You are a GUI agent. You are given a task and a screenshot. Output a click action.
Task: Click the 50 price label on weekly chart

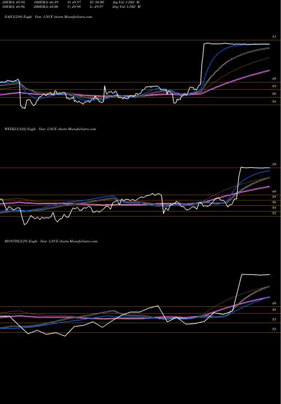[274, 164]
